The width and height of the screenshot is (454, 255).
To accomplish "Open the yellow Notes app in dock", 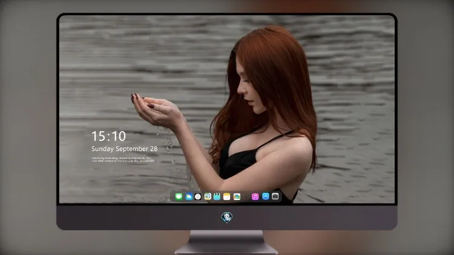I will coord(227,197).
